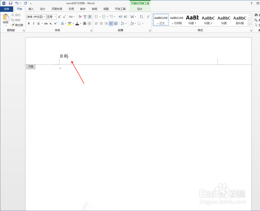Toggle Subscript formatting
Image resolution: width=260 pixels, height=211 pixels.
point(51,24)
